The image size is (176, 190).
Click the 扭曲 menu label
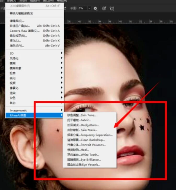click(x=13, y=73)
